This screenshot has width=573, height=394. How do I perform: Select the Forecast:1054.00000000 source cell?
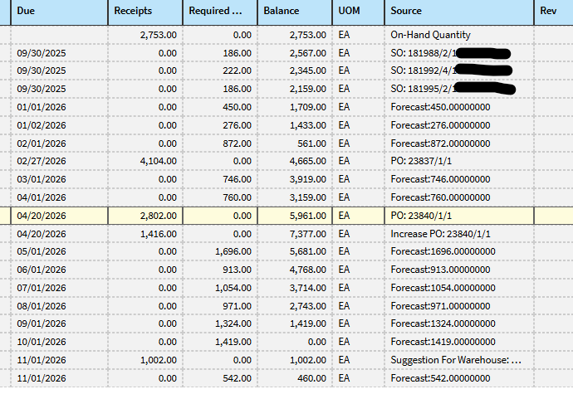459,288
